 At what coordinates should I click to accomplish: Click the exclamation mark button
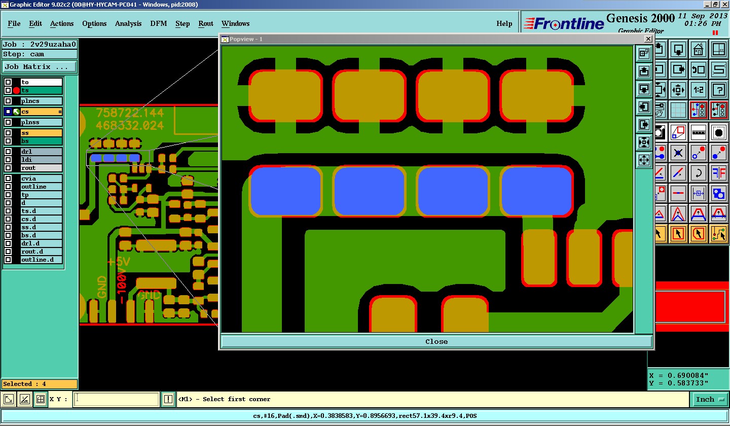click(168, 399)
